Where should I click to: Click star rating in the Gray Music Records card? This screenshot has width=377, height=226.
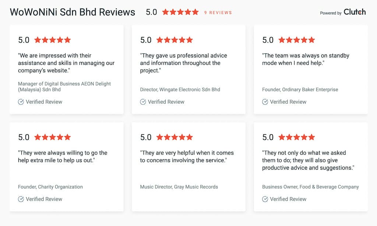tap(175, 137)
